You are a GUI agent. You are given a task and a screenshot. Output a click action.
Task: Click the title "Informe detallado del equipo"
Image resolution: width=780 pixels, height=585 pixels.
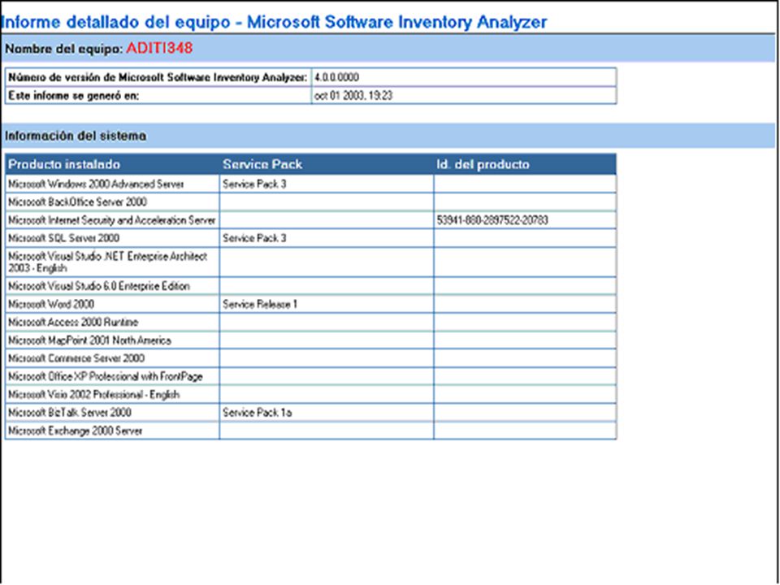[116, 23]
